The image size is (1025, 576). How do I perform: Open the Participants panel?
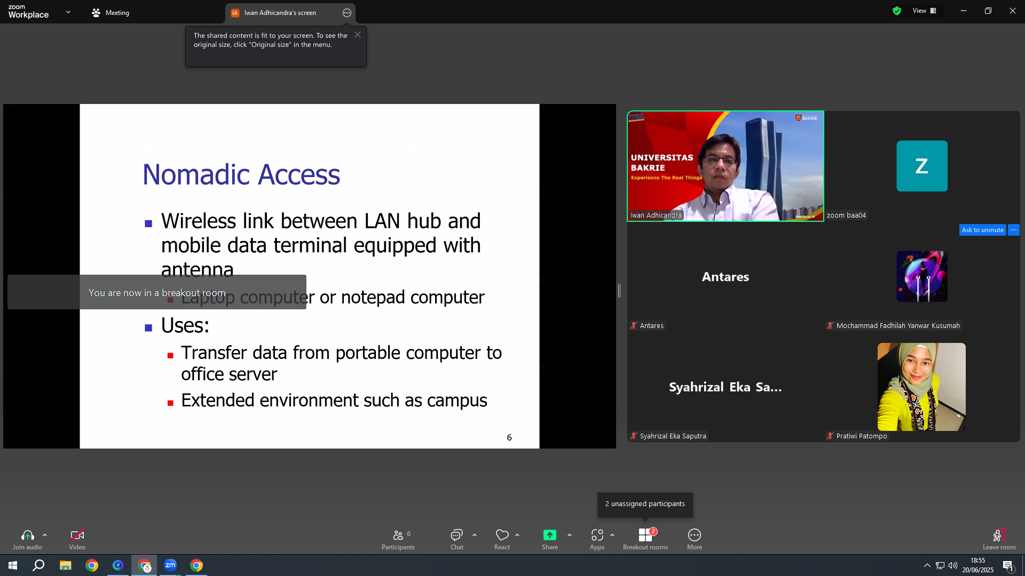[x=398, y=539]
